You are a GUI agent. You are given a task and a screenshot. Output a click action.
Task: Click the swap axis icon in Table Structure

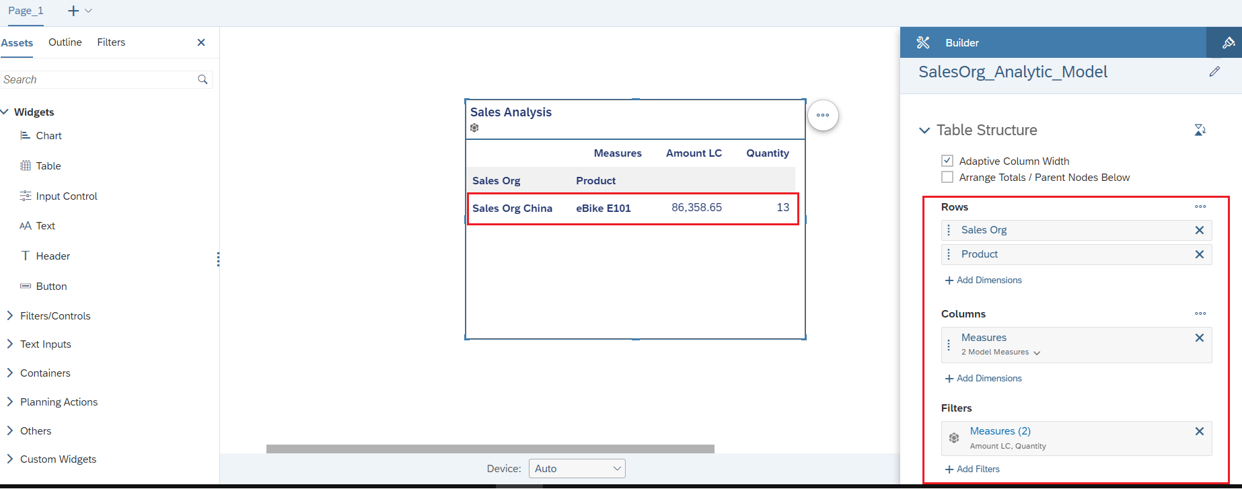click(x=1200, y=130)
